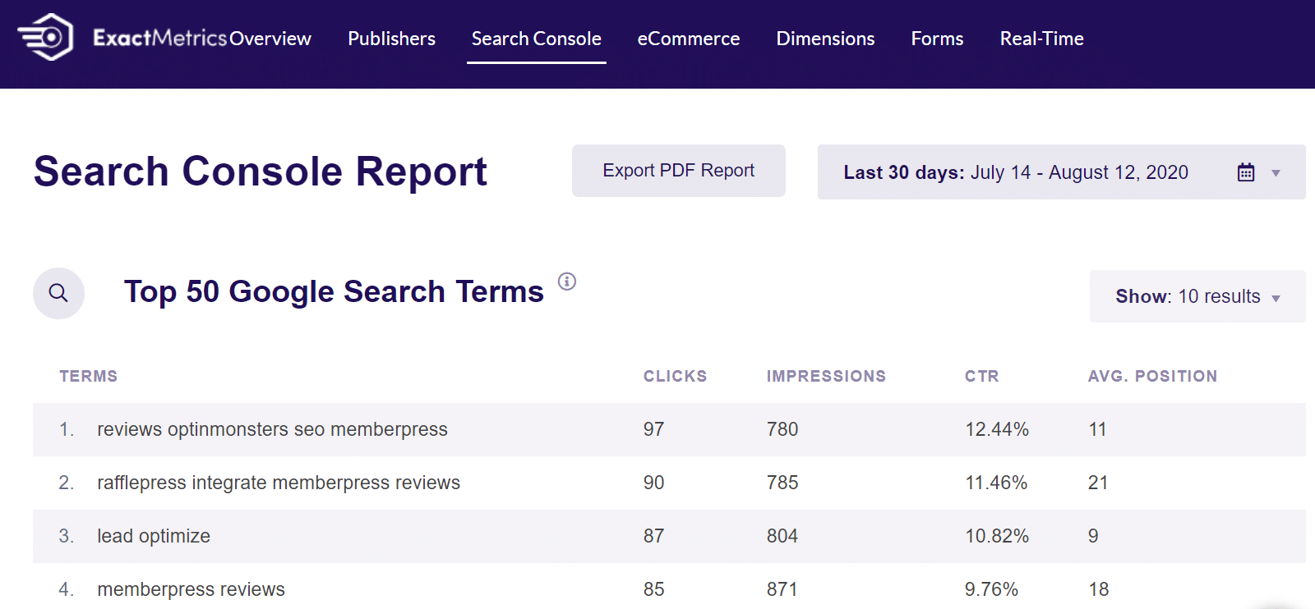Click the TERMS column header

point(89,376)
